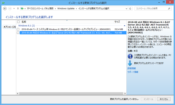
Task: Open the サポート情報 link
Action: pyautogui.click(x=133, y=72)
